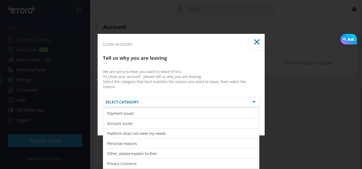This screenshot has height=169, width=362.
Task: Select Platform does not meet my needs
Action: [x=181, y=134]
